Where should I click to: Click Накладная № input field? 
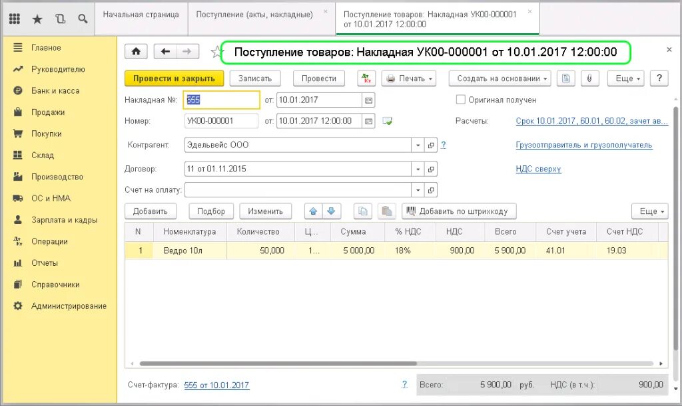(221, 100)
